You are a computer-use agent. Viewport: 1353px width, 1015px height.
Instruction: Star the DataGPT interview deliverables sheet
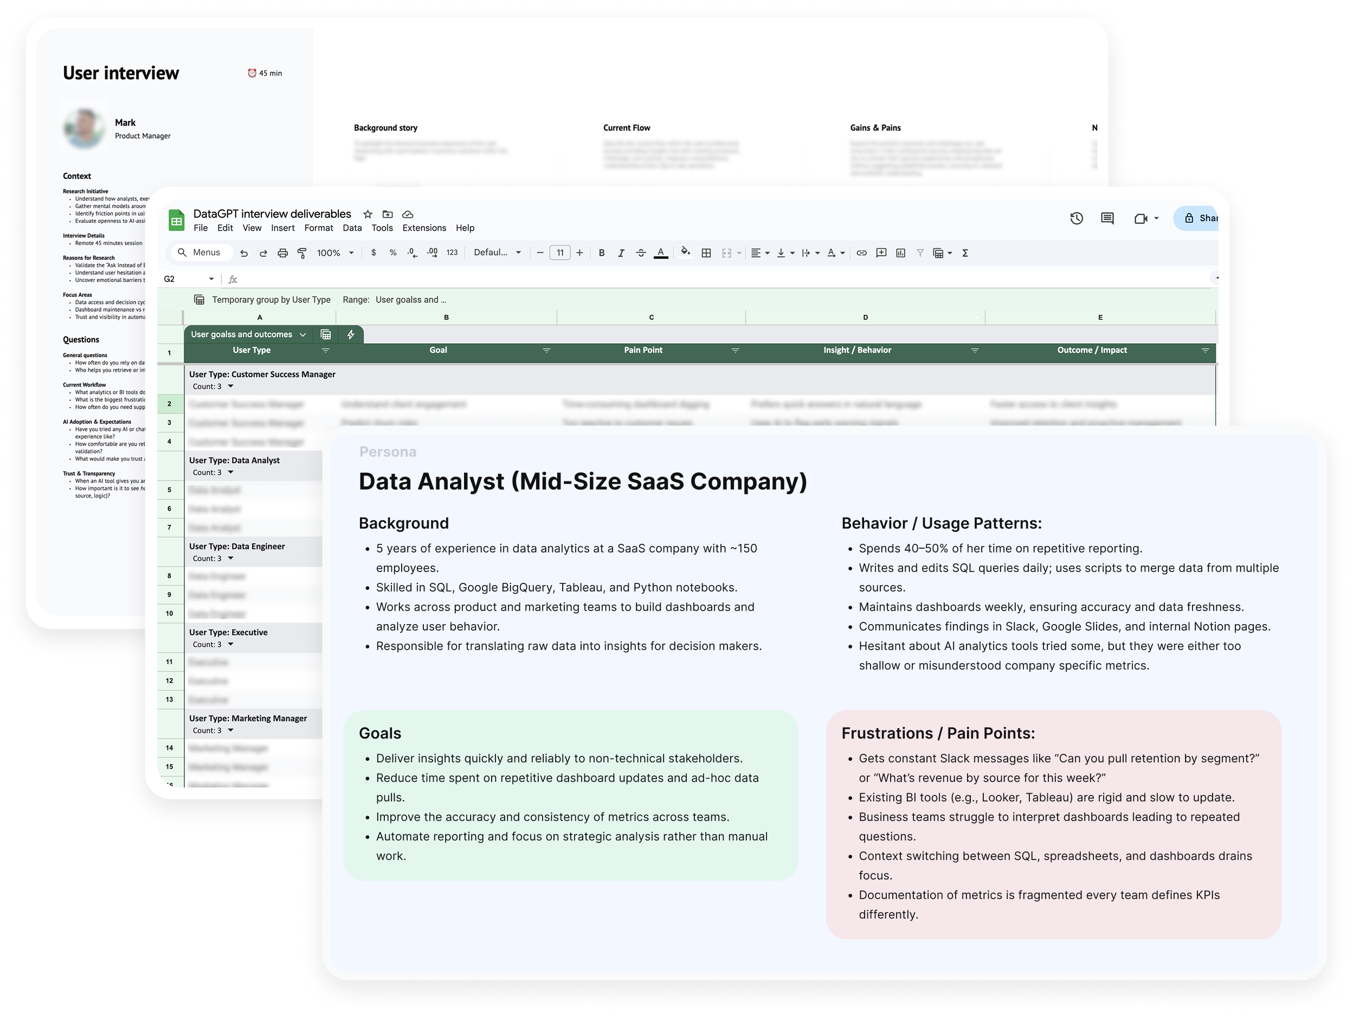tap(368, 214)
